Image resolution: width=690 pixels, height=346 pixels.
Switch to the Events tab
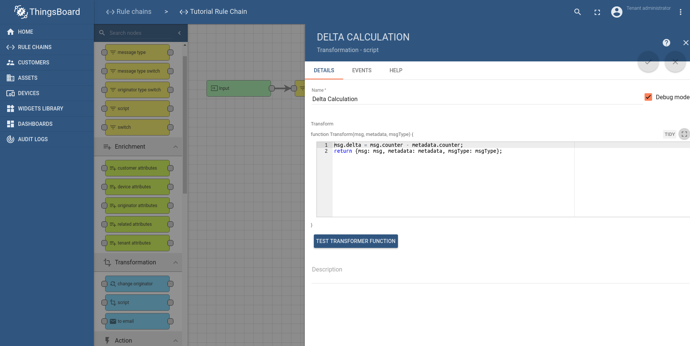pyautogui.click(x=362, y=70)
